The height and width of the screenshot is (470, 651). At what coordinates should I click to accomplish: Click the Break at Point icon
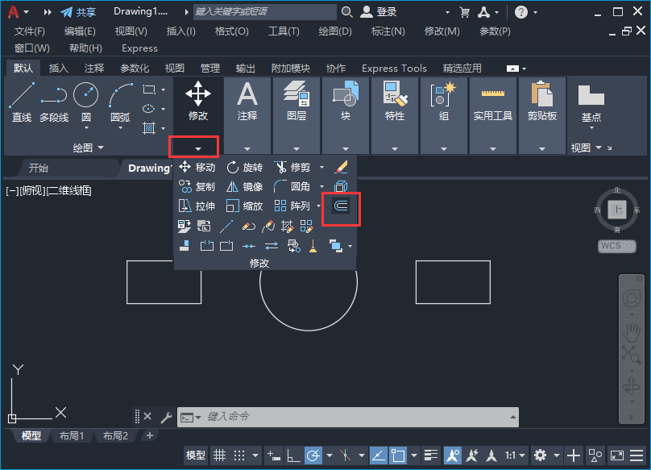(226, 246)
